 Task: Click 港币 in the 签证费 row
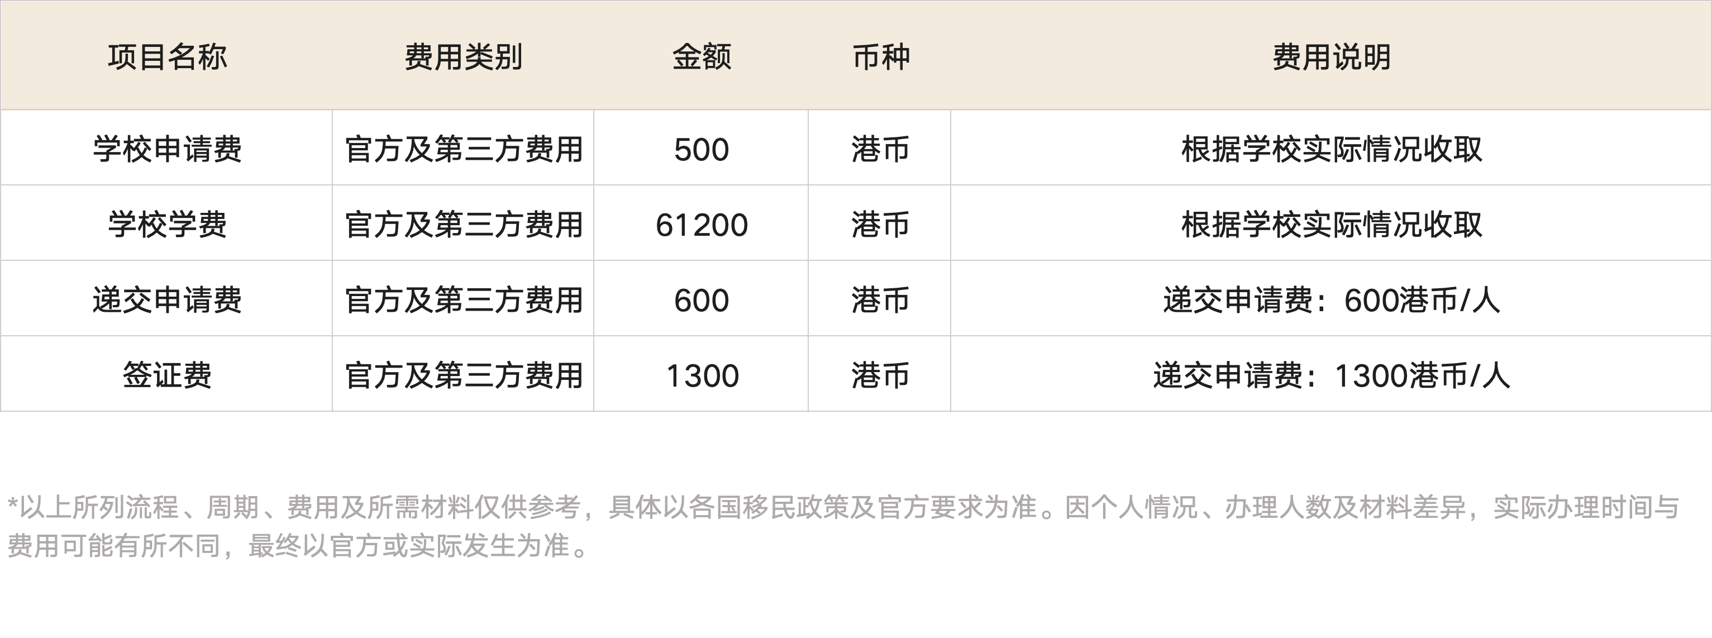pos(881,375)
